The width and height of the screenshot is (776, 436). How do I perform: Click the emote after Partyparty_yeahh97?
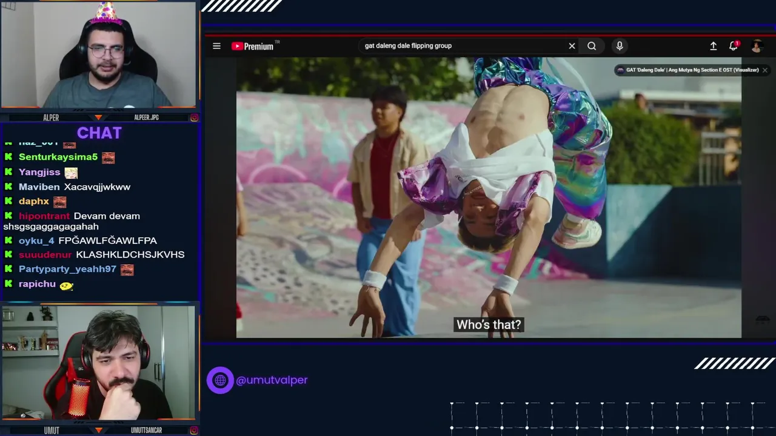(x=127, y=269)
